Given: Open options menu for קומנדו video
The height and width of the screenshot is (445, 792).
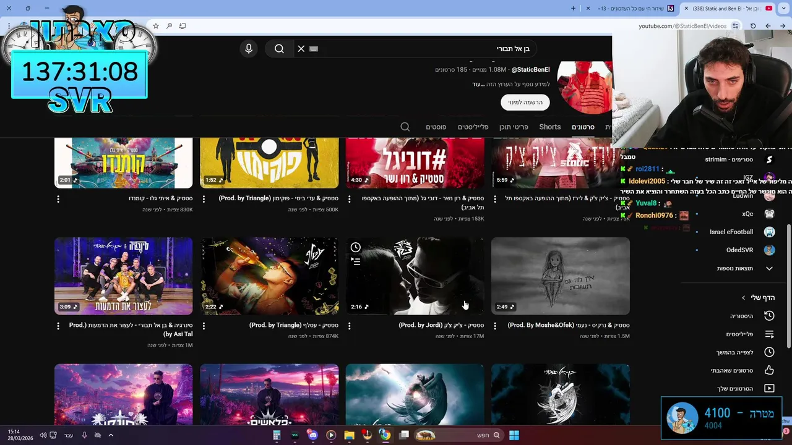Looking at the screenshot, I should [58, 199].
